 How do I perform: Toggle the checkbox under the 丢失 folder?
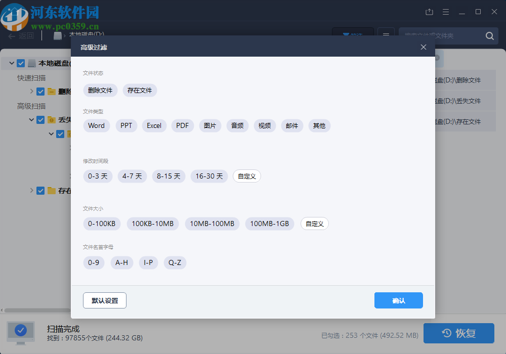click(x=60, y=134)
